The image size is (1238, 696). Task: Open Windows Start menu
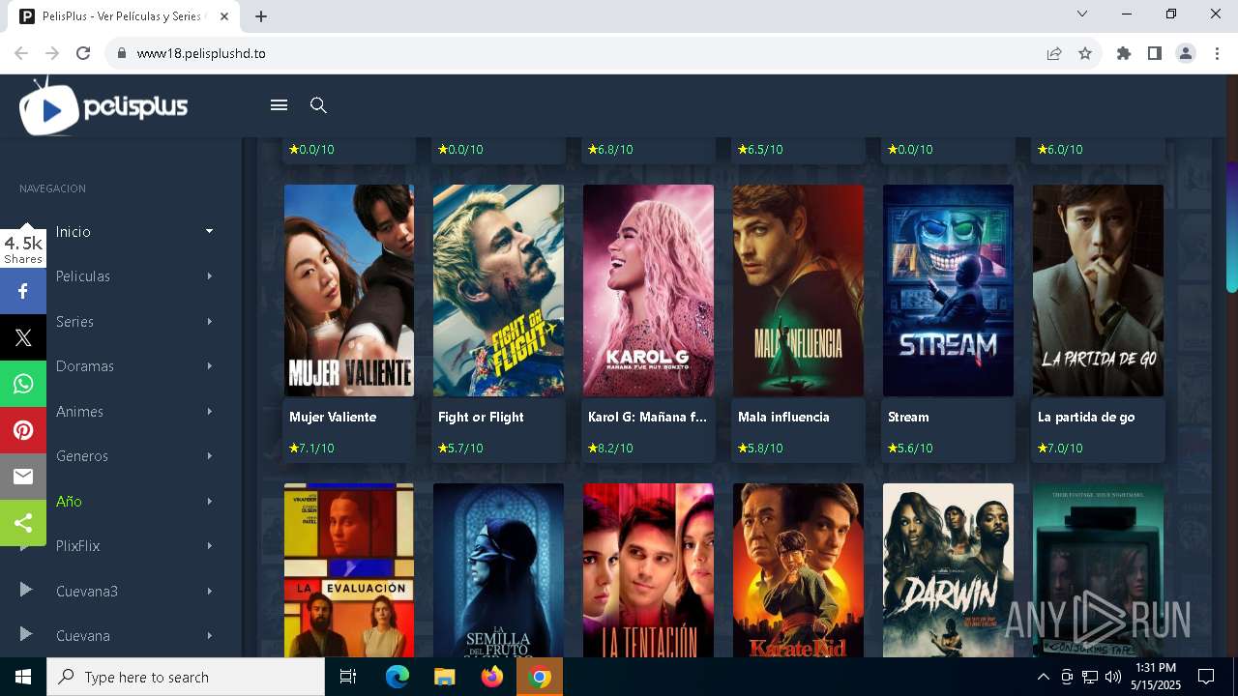(x=23, y=677)
